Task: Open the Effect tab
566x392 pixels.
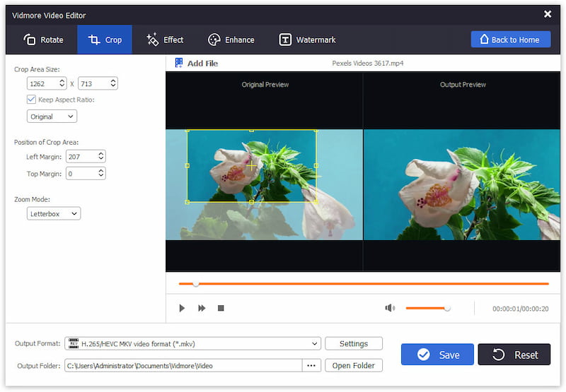Action: tap(164, 40)
